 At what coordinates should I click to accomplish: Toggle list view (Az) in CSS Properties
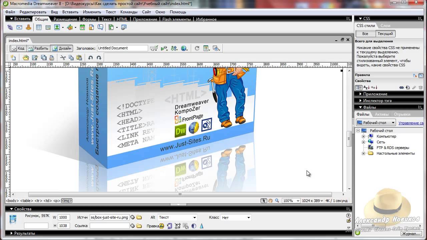click(x=366, y=88)
